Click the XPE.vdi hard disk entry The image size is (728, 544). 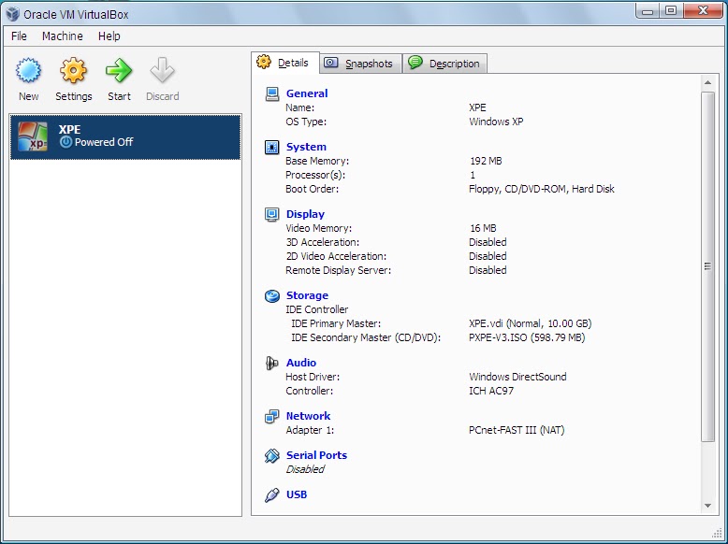coord(530,323)
